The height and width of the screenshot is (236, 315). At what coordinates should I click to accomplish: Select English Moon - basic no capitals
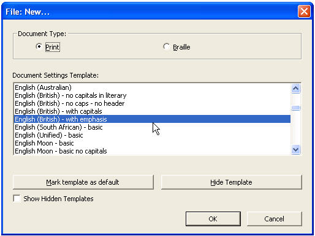point(152,151)
